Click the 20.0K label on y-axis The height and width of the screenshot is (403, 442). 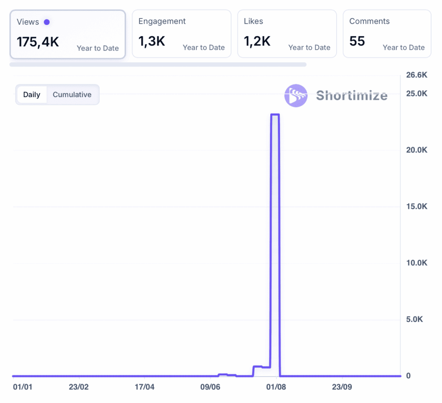[417, 150]
